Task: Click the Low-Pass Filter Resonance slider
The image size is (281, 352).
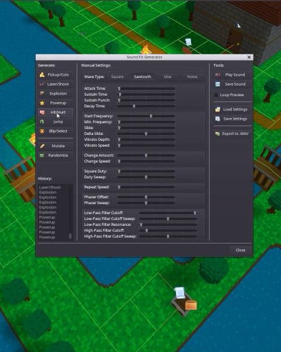Action: (x=168, y=225)
